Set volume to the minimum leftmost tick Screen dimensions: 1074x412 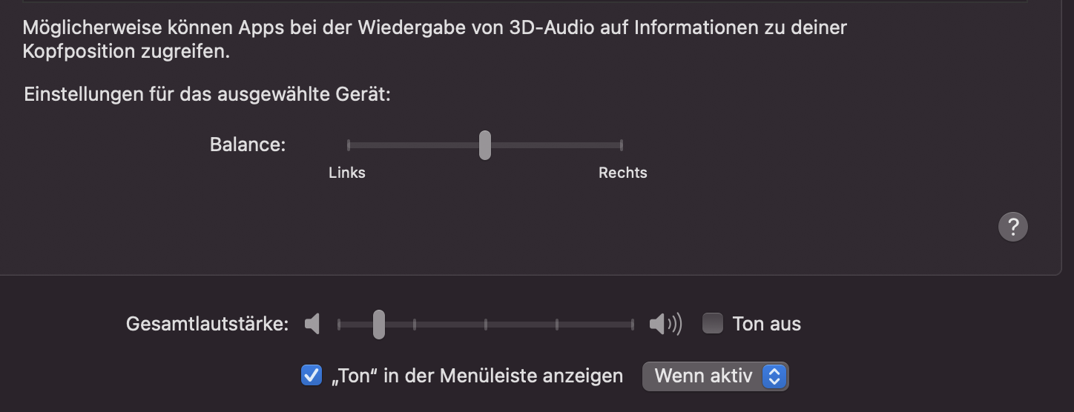point(339,324)
